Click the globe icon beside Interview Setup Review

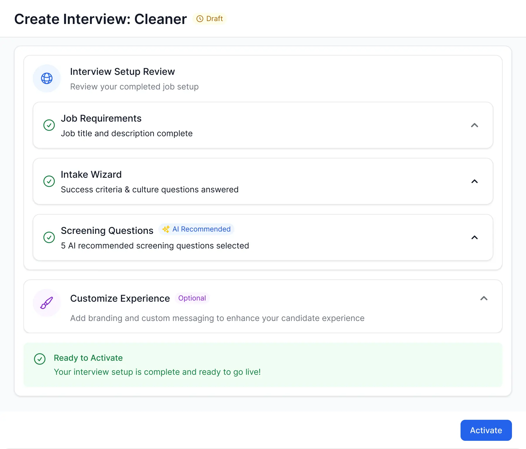[x=47, y=78]
